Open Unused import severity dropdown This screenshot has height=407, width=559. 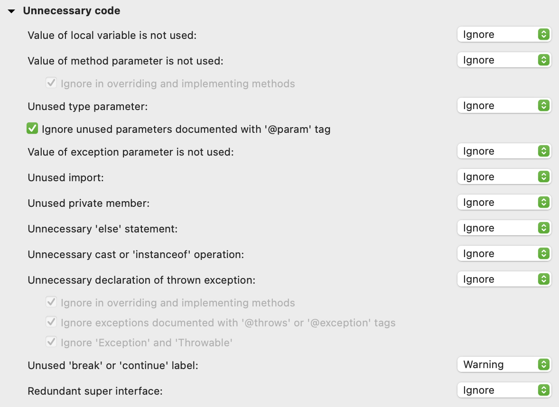(503, 177)
